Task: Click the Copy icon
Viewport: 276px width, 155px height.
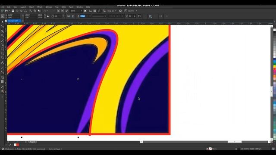Action: click(x=35, y=11)
